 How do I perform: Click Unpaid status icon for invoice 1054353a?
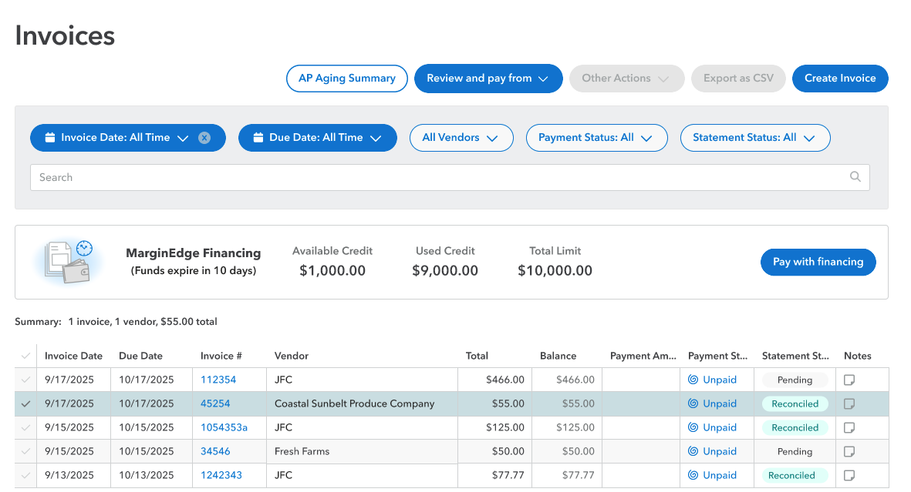click(693, 427)
